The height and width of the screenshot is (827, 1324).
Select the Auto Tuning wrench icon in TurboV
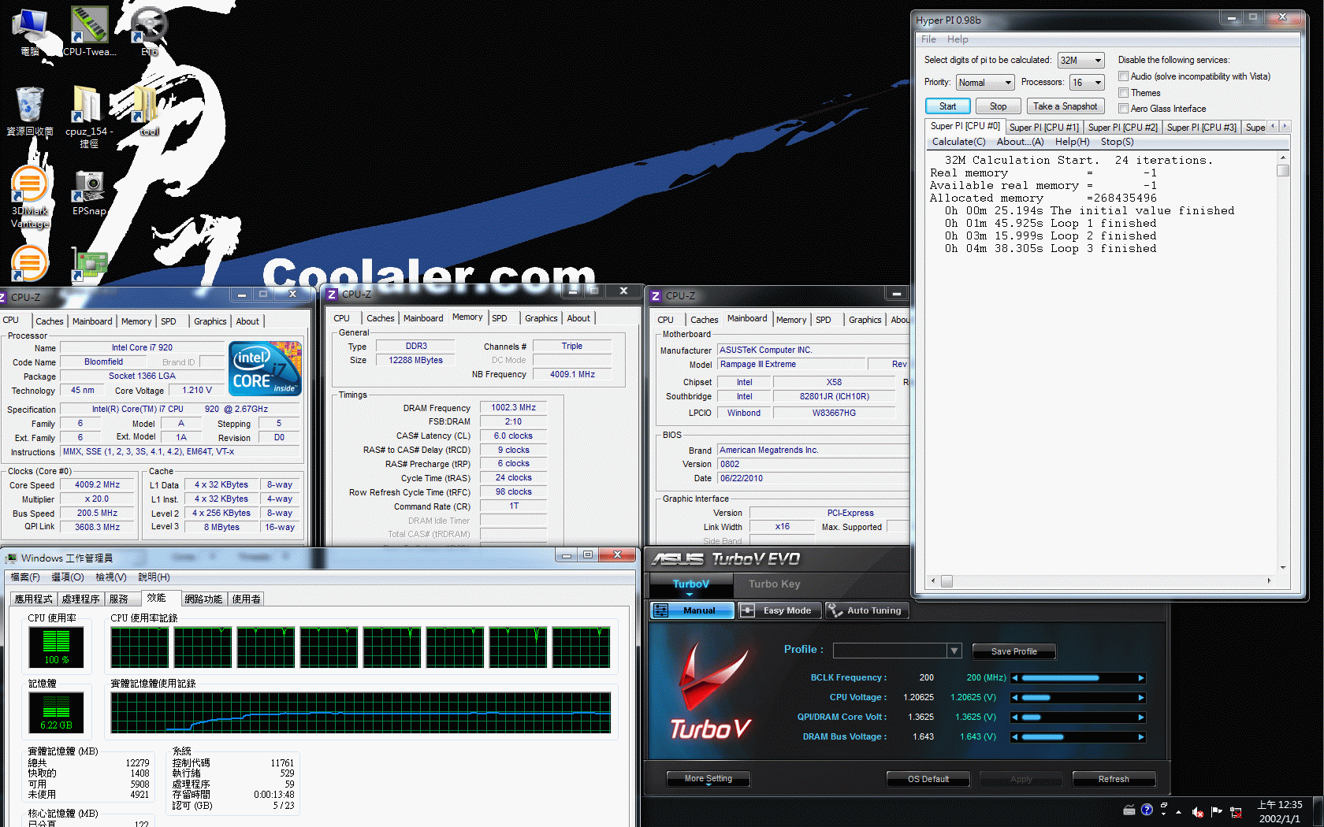[835, 610]
